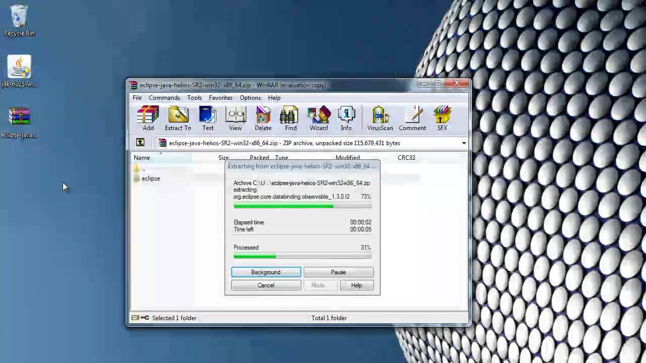Viewport: 646px width, 363px height.
Task: Open the Favorites menu
Action: click(x=221, y=98)
